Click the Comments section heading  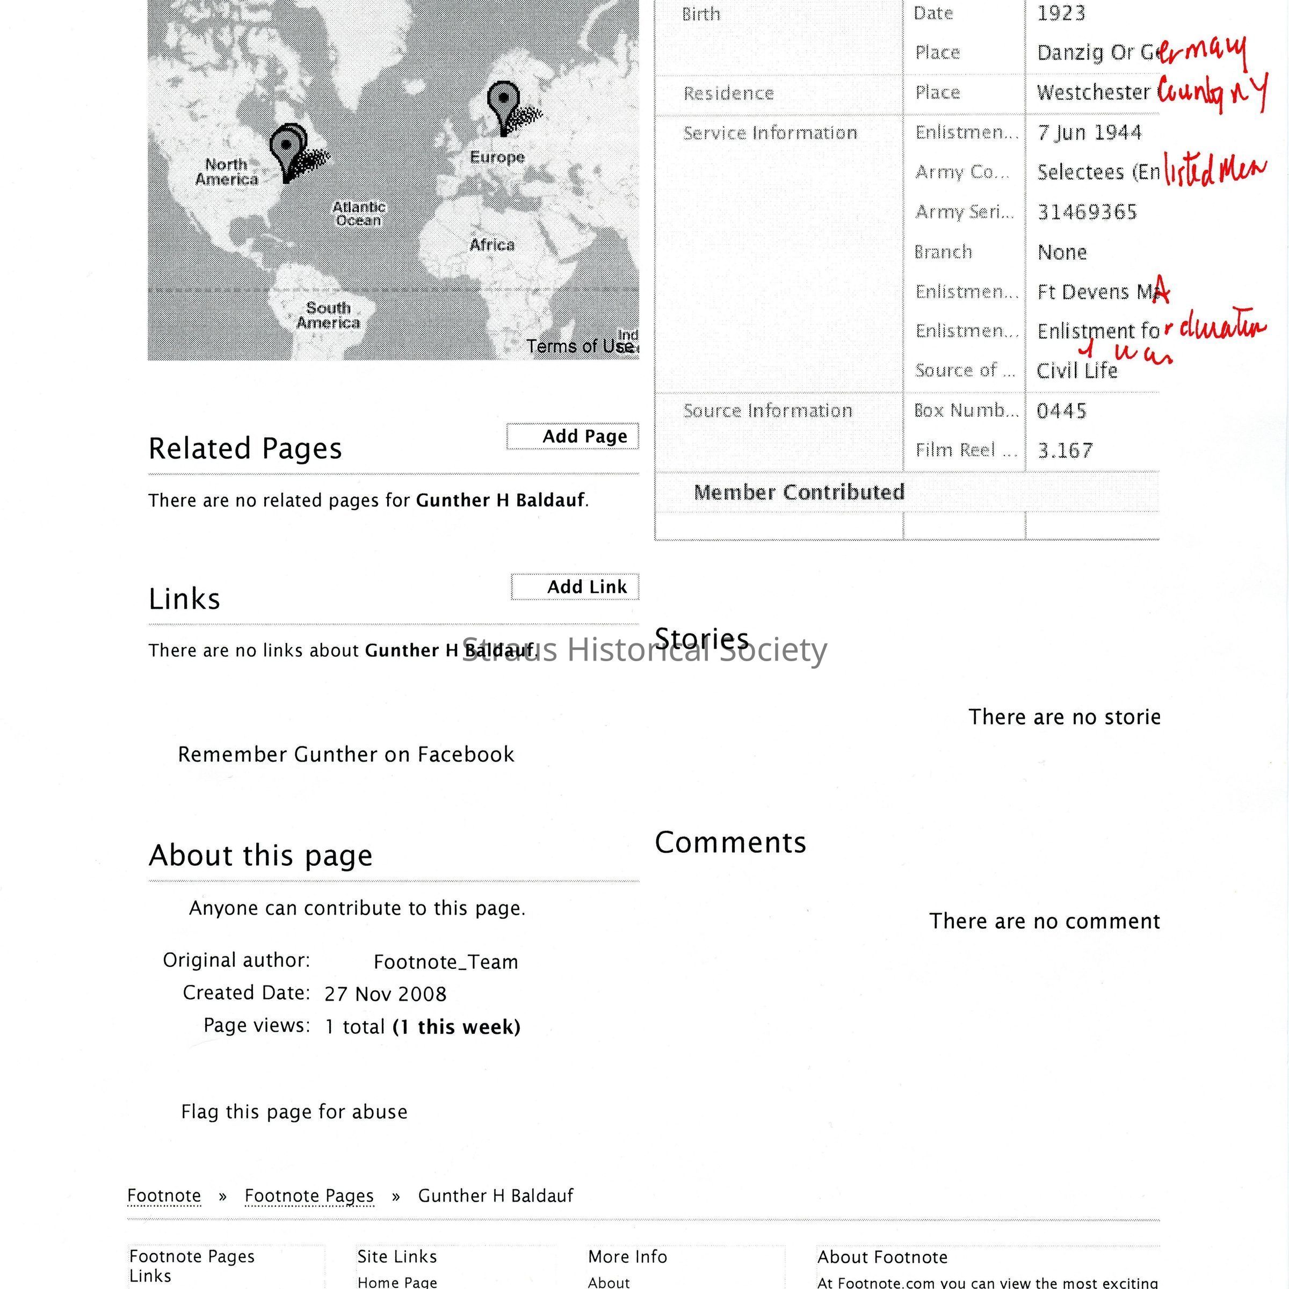pyautogui.click(x=730, y=843)
